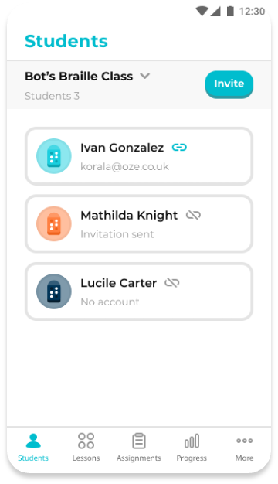Screen dimensions: 278x484
Task: Click Mathilda Knight's orange avatar icon
Action: click(54, 223)
